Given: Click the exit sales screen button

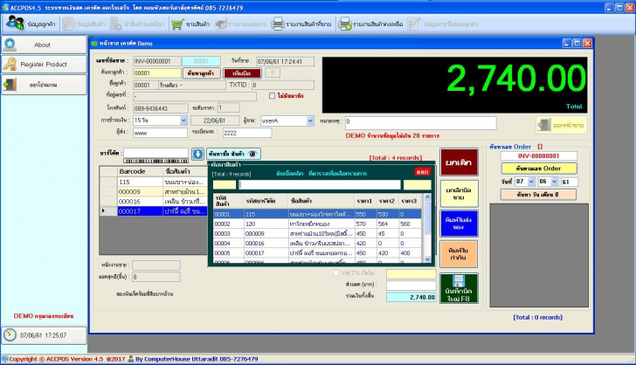Looking at the screenshot, I should (x=562, y=126).
